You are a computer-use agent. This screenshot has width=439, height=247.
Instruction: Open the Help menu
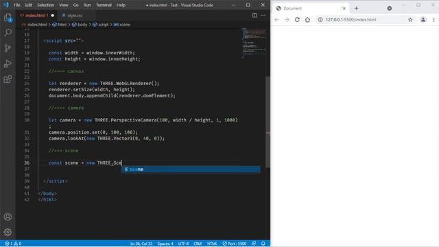pos(121,5)
